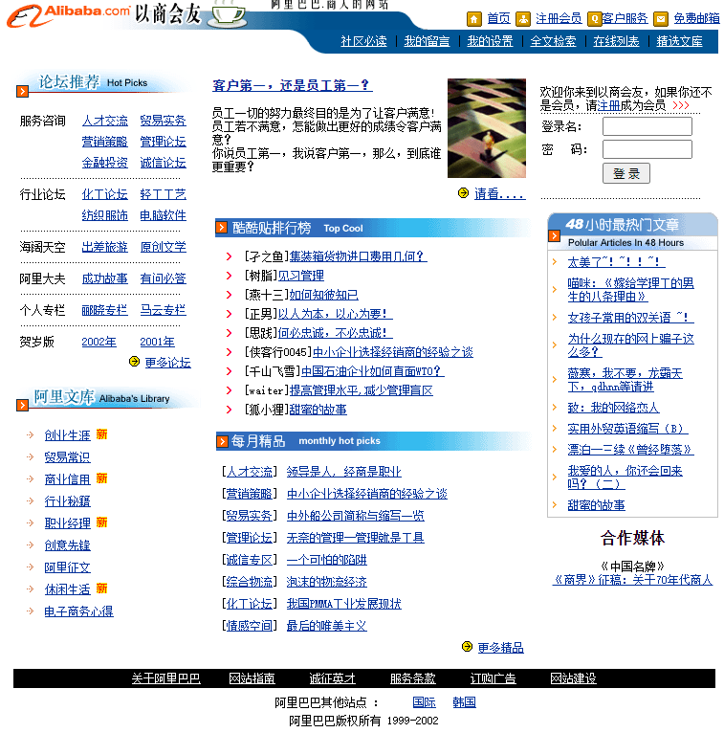
Task: Click the orange arrow icon beside 酷酷贴排行榜
Action: 221,228
